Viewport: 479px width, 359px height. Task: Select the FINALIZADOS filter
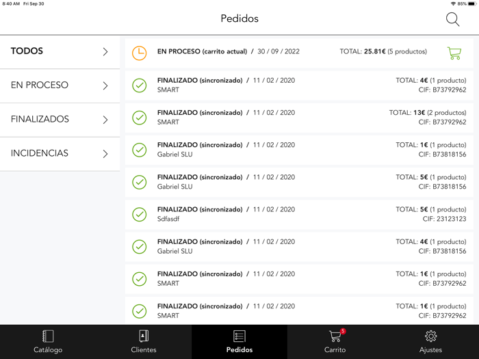coord(40,120)
